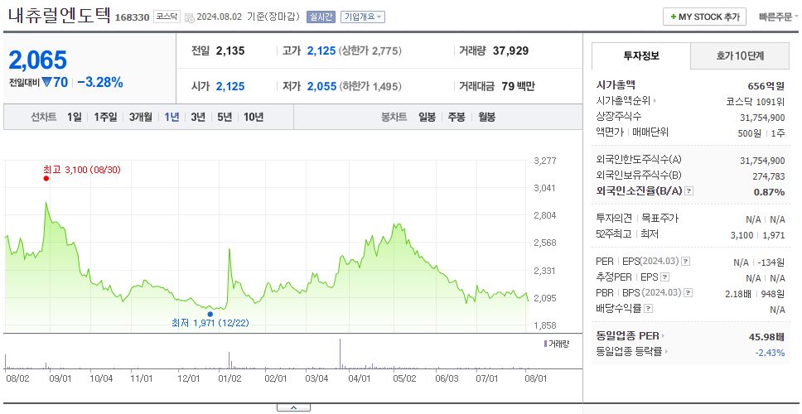Image resolution: width=802 pixels, height=414 pixels.
Task: Select the 10년 line chart period
Action: (x=254, y=117)
